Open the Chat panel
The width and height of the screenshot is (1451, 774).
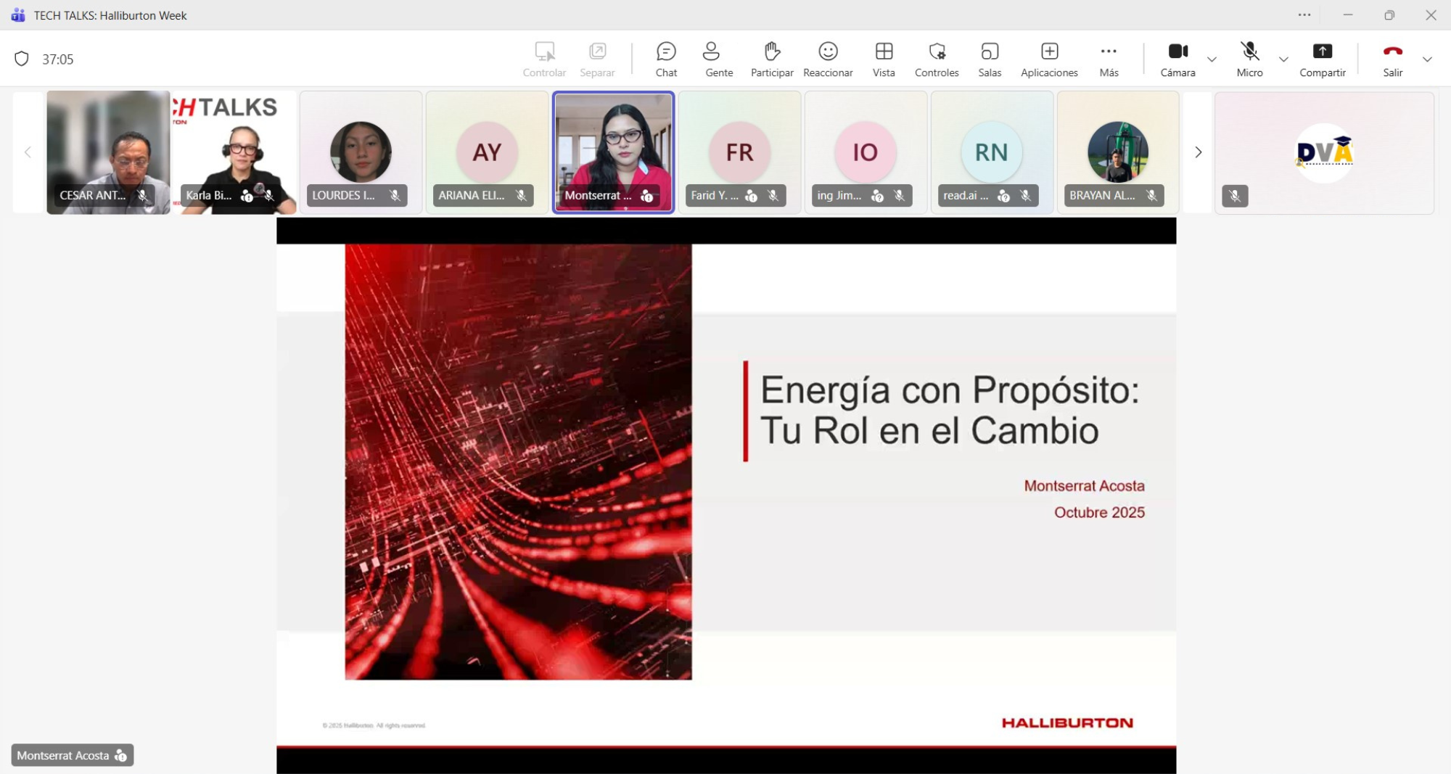tap(665, 59)
